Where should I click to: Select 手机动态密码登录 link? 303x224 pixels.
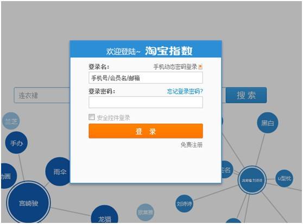coord(175,67)
